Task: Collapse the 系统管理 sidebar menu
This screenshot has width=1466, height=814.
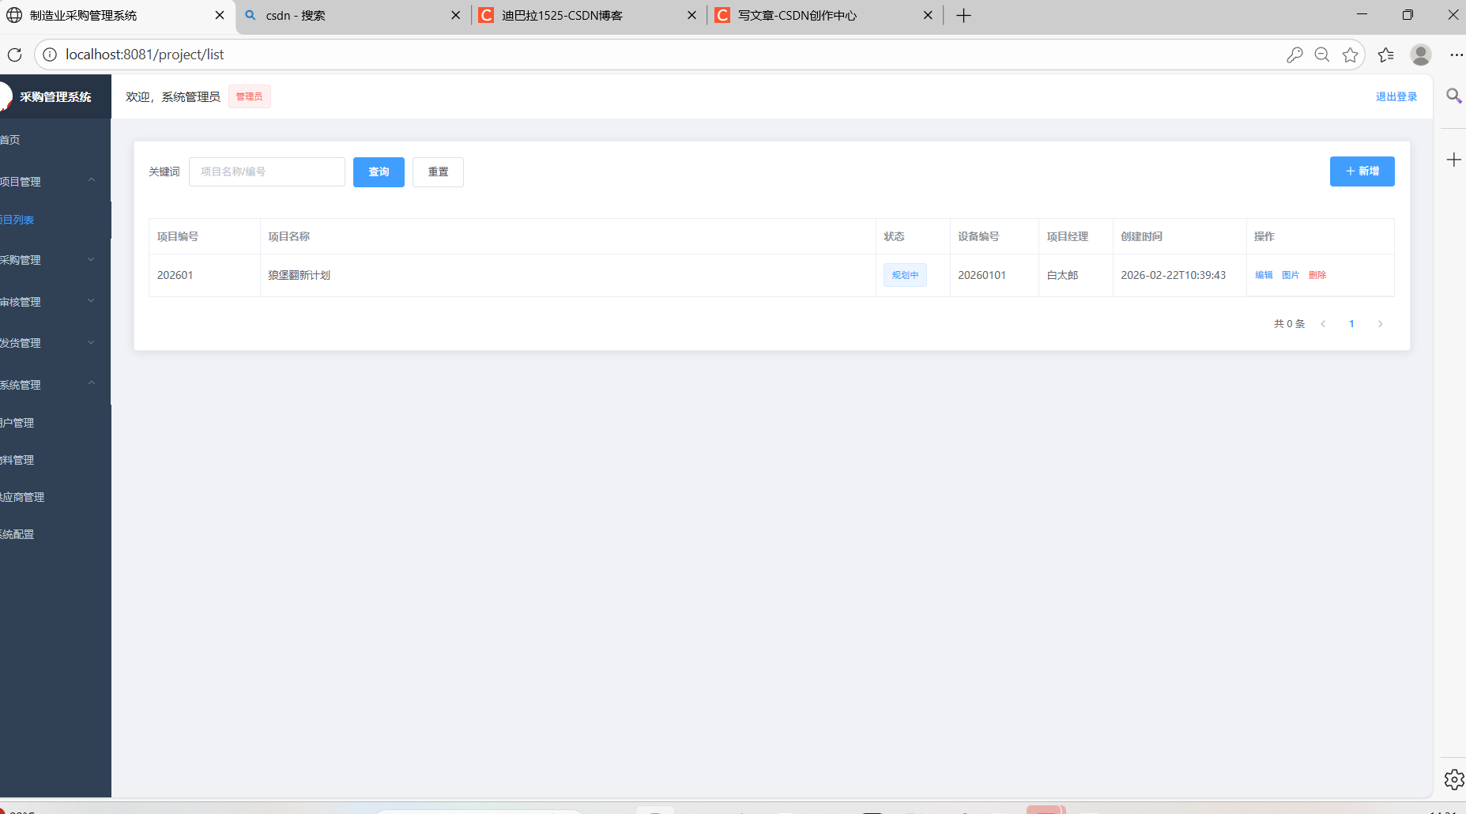Action: point(55,385)
